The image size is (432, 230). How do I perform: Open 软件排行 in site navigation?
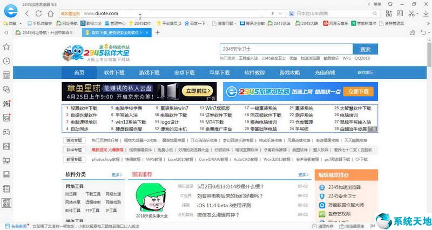[x=365, y=72]
